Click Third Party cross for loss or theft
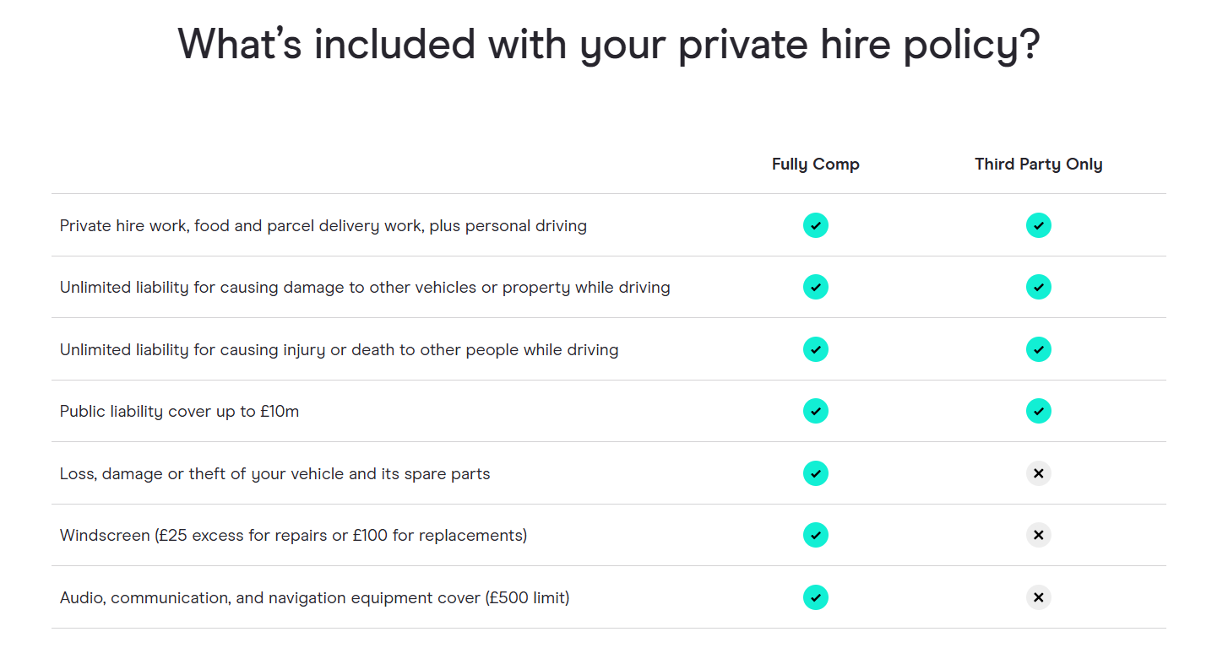The image size is (1228, 664). tap(1039, 473)
